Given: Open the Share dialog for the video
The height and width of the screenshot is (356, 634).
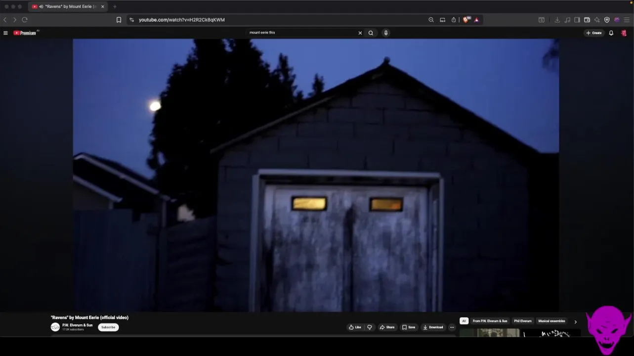Looking at the screenshot, I should (387, 327).
